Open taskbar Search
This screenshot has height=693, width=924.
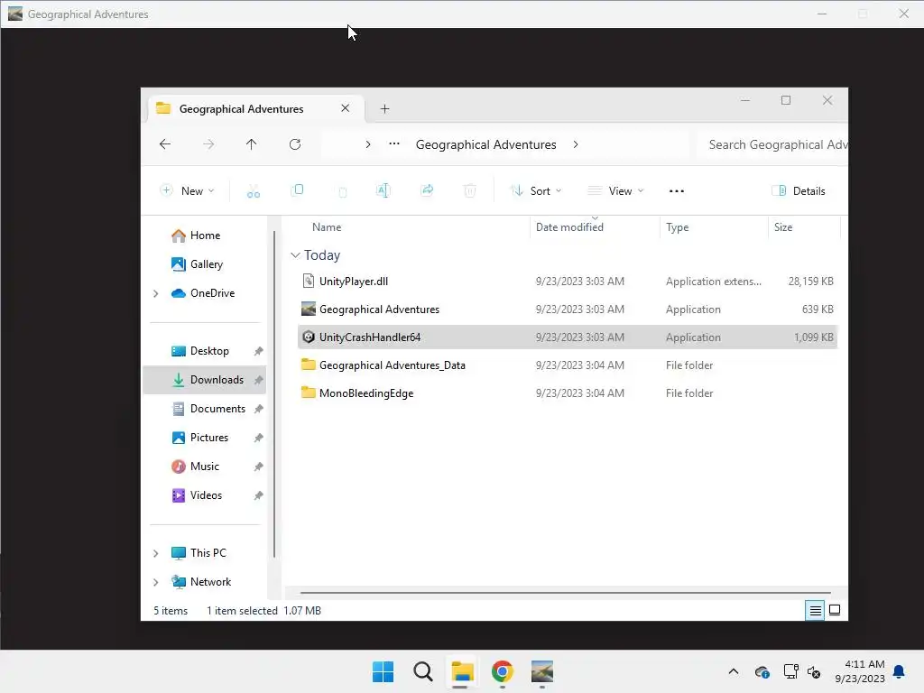click(423, 671)
